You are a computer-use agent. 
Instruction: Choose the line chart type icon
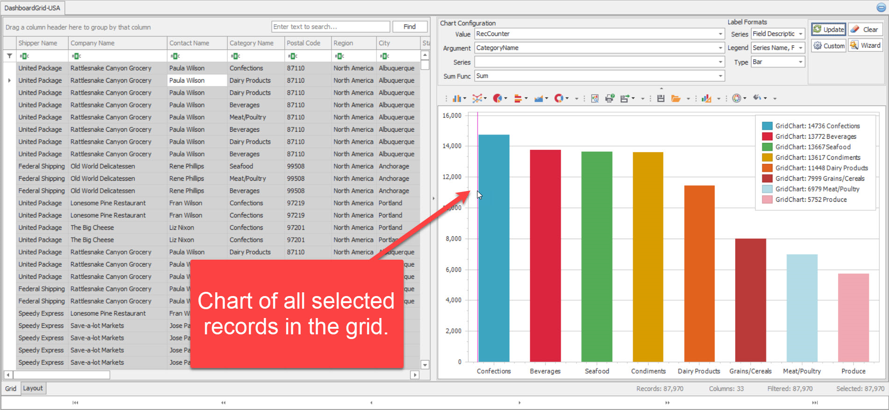[x=477, y=98]
